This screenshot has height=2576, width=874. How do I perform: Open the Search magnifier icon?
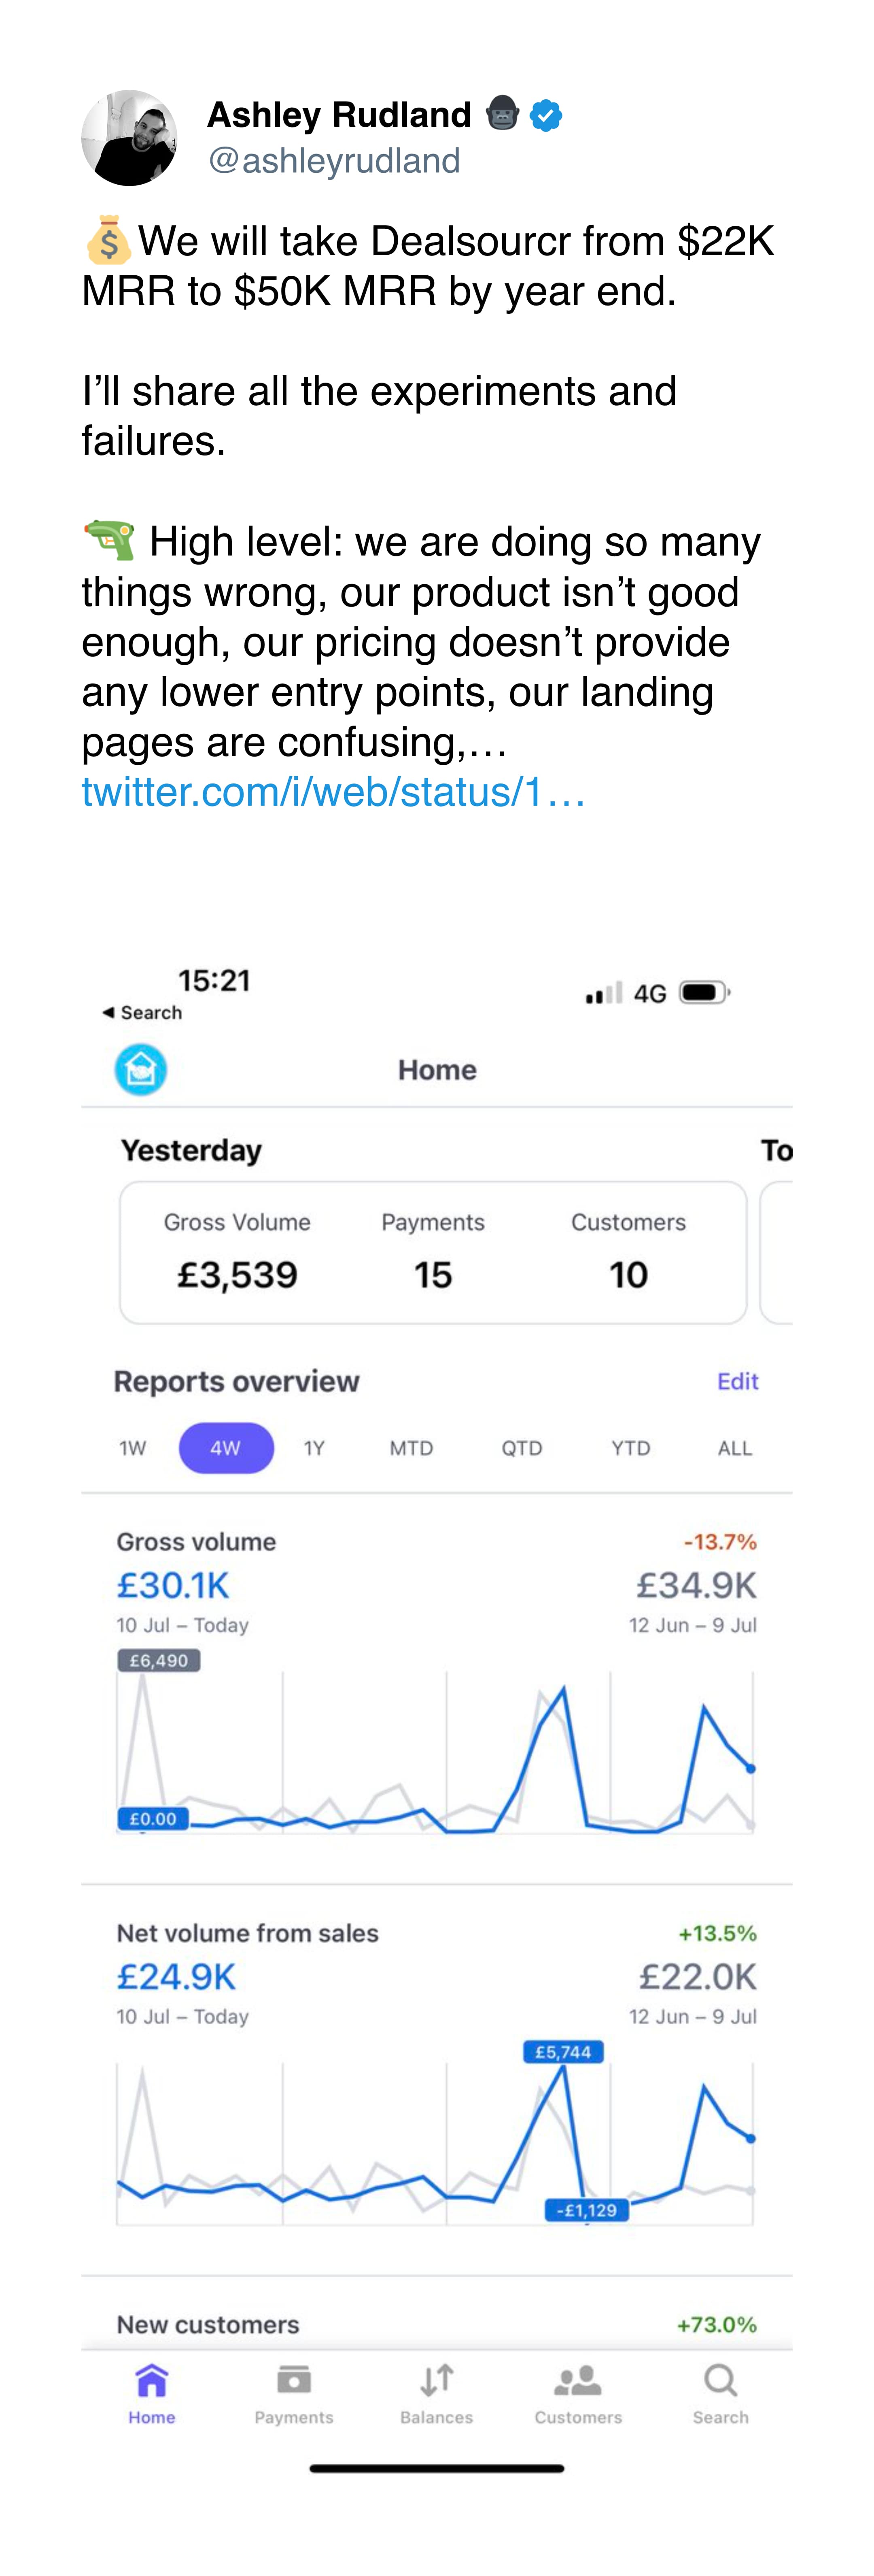(720, 2382)
